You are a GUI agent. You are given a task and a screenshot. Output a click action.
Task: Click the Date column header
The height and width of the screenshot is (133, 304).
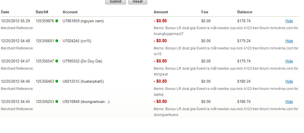point(5,12)
